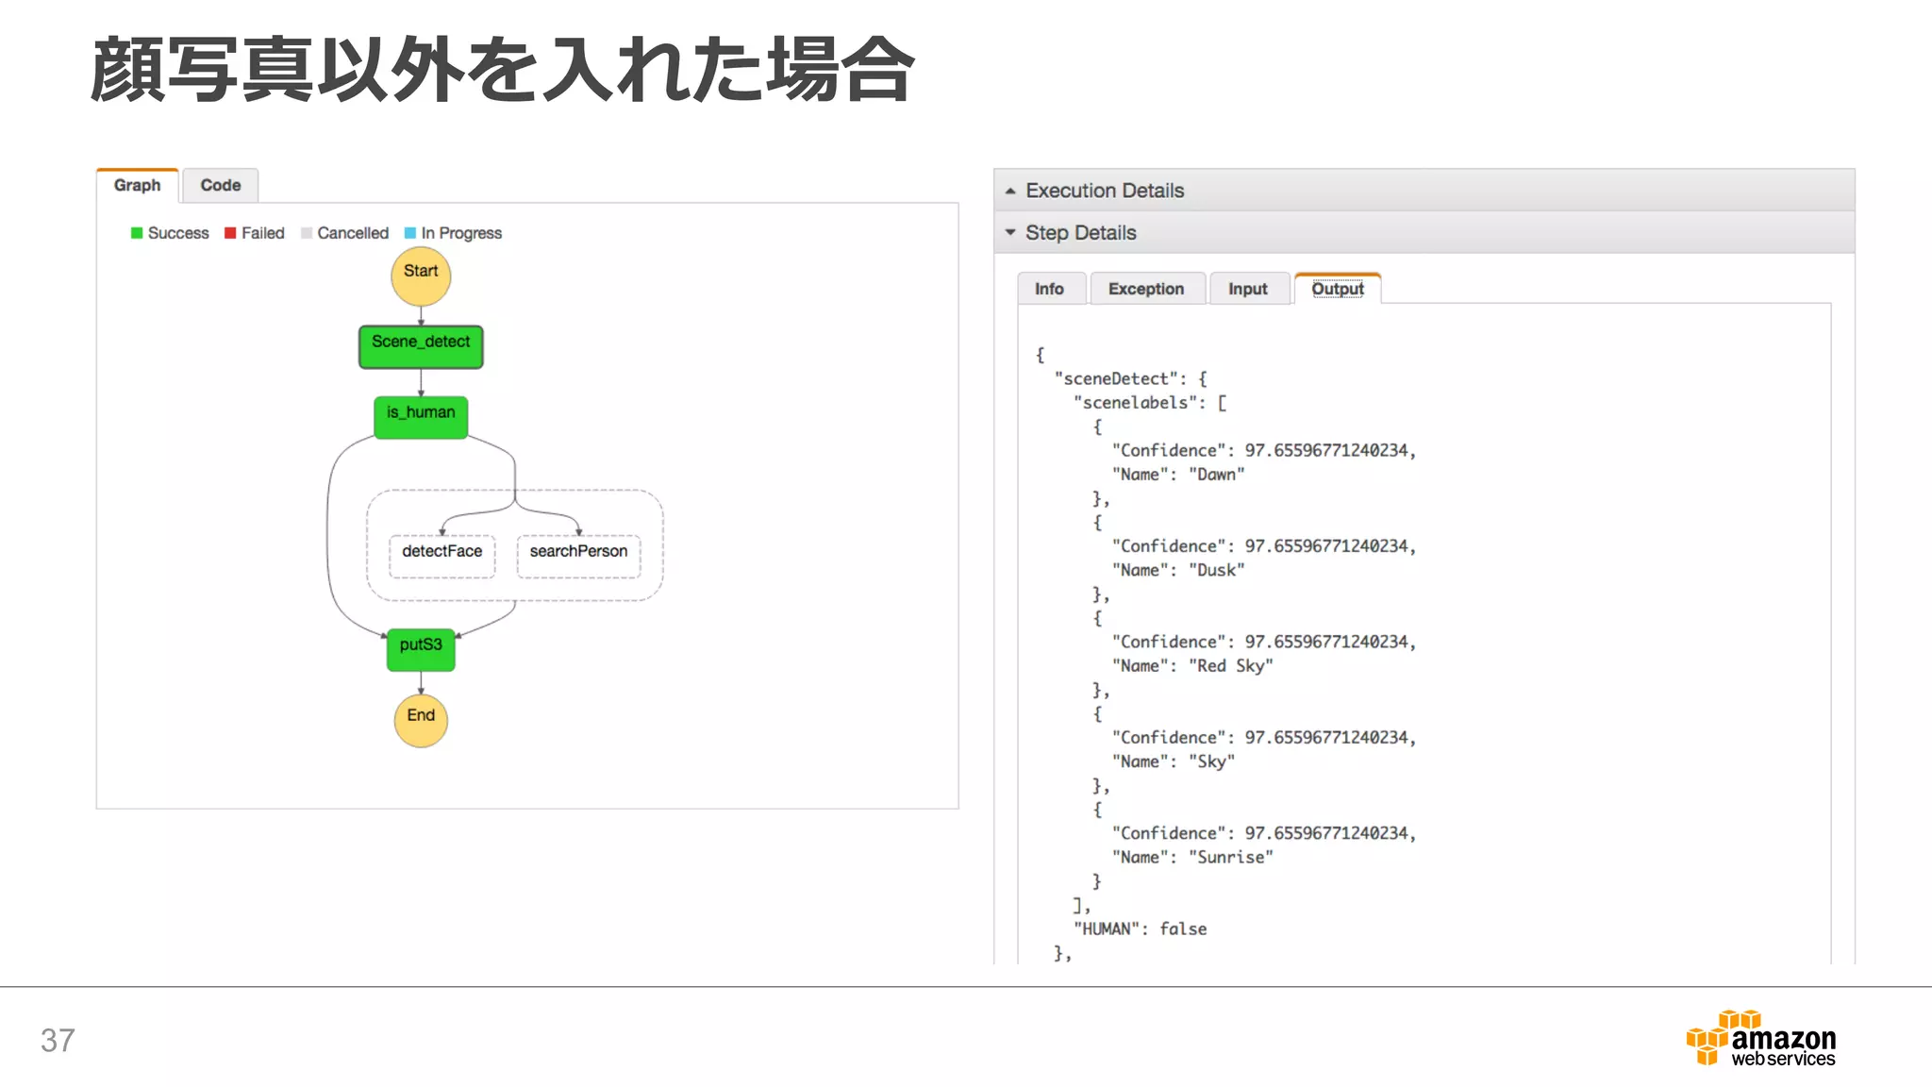Viewport: 1932px width, 1087px height.
Task: Click the blue In Progress legend swatch
Action: tap(410, 233)
